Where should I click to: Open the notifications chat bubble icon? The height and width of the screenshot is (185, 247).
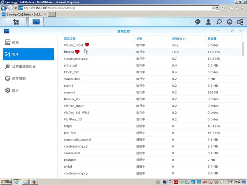(x=198, y=22)
